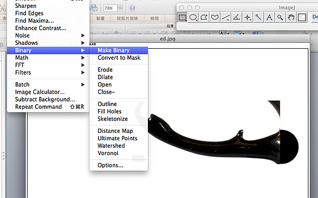The height and width of the screenshot is (198, 318).
Task: Choose Convert to Mask
Action: 119,58
